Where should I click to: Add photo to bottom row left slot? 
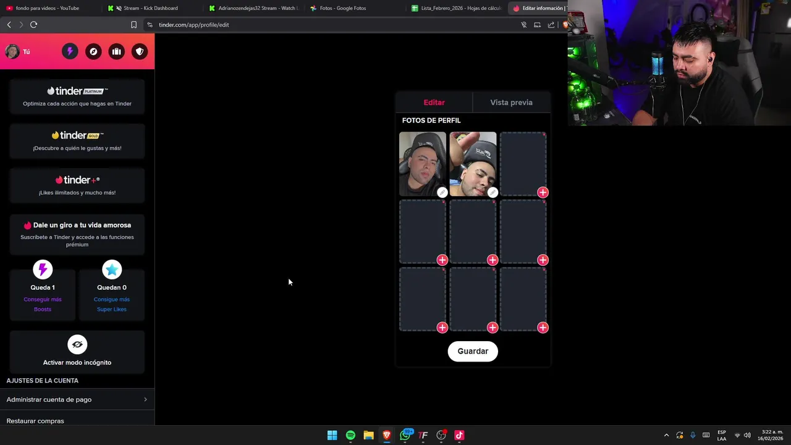coord(442,328)
